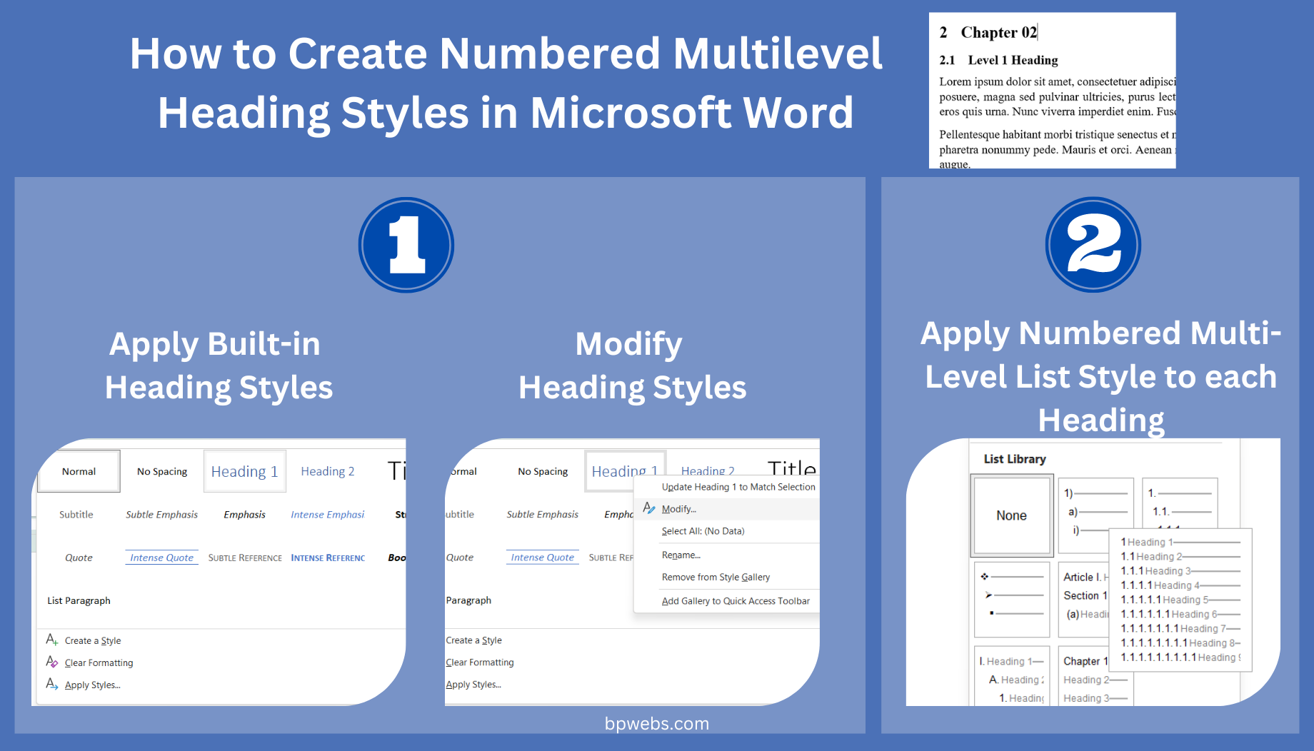Click the blue circled number 1 badge
The image size is (1314, 751).
406,245
